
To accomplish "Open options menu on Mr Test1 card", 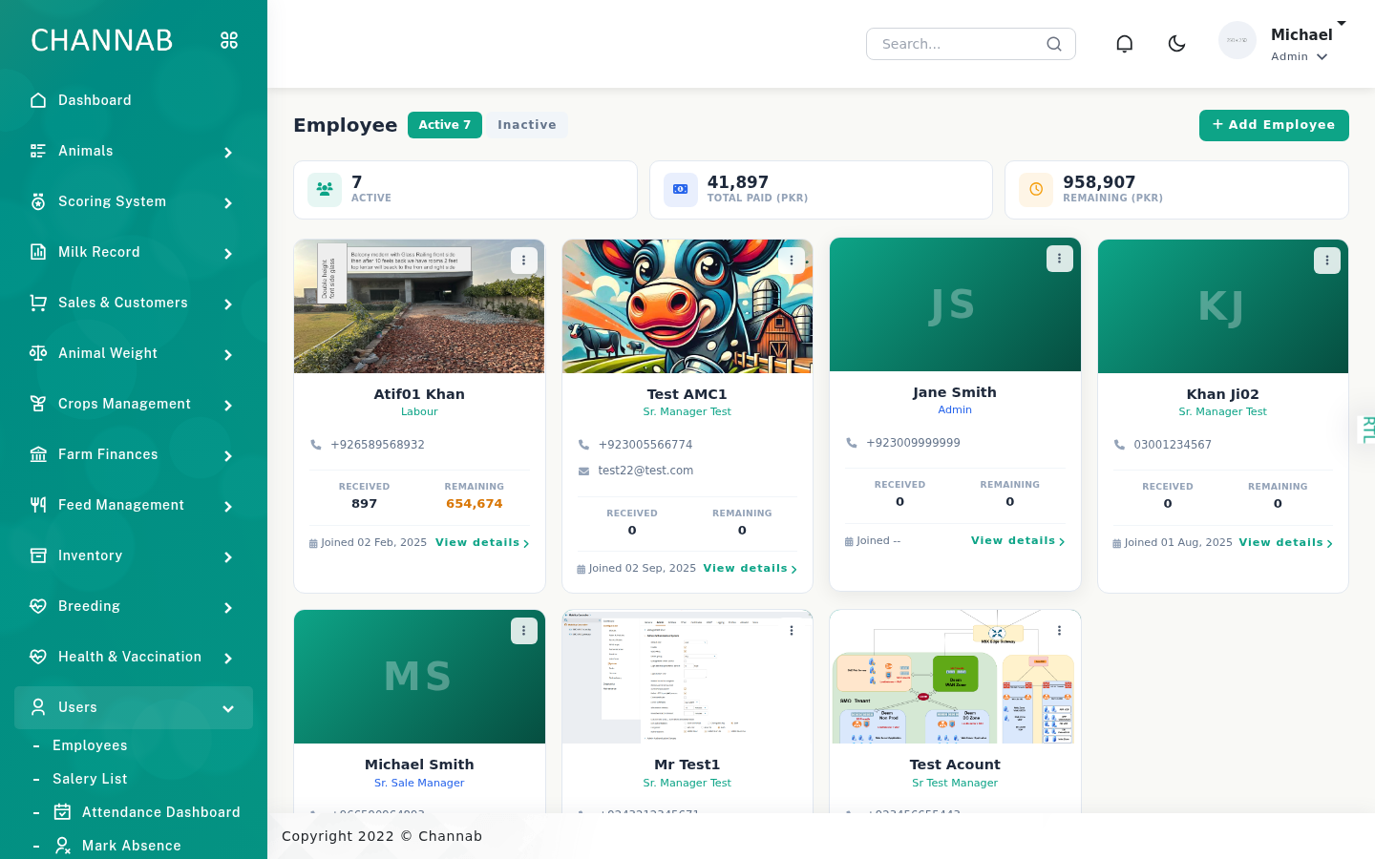I will [x=792, y=631].
